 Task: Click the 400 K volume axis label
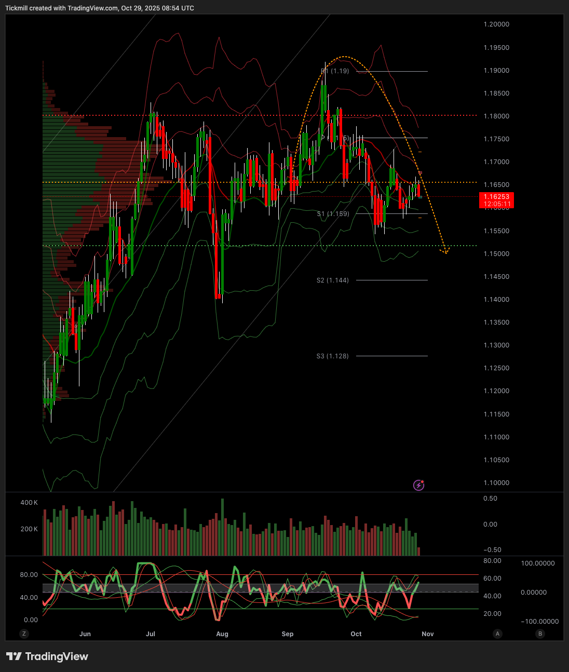tap(29, 503)
